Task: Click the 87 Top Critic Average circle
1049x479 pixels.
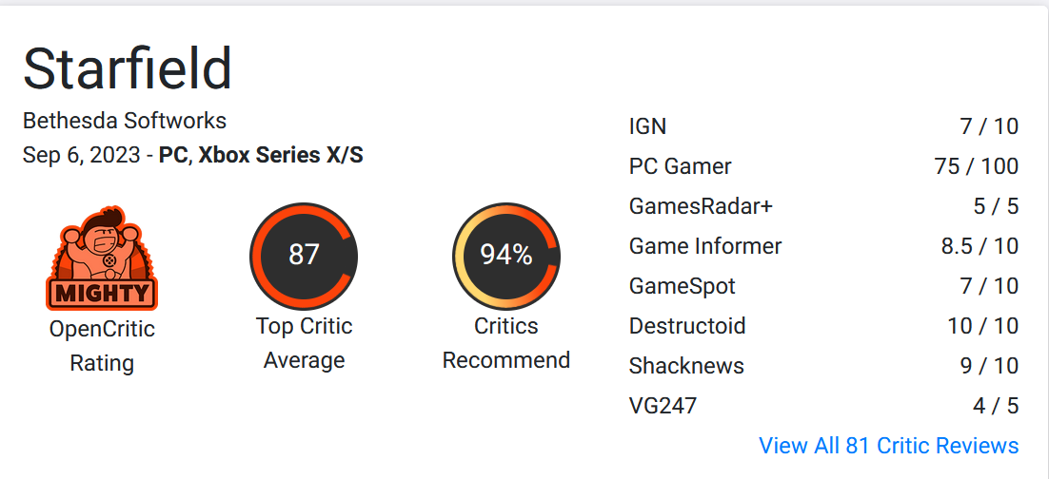Action: 304,256
